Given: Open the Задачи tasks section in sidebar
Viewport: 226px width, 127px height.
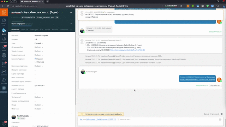Looking at the screenshot, I should click(x=4, y=48).
